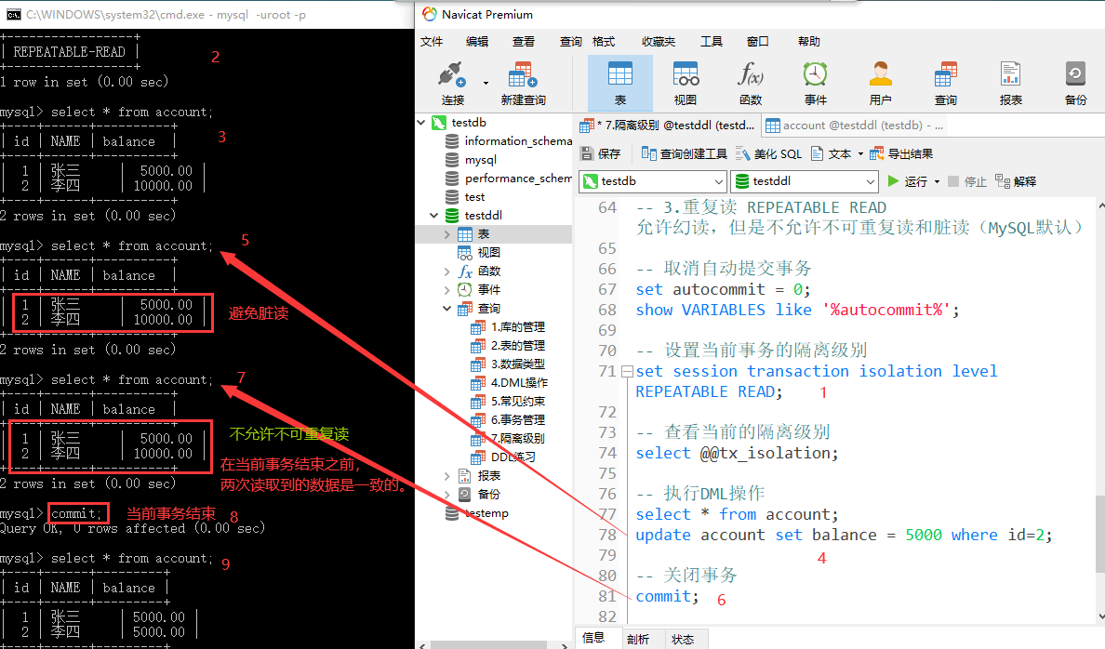Open saved query 7.隔离级别 in tree
The height and width of the screenshot is (649, 1105).
pyautogui.click(x=508, y=438)
